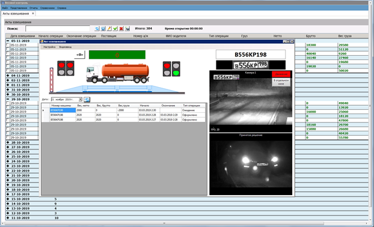
Task: Tick the checkbox on last 05-11-2019 row
Action: (x=8, y=70)
